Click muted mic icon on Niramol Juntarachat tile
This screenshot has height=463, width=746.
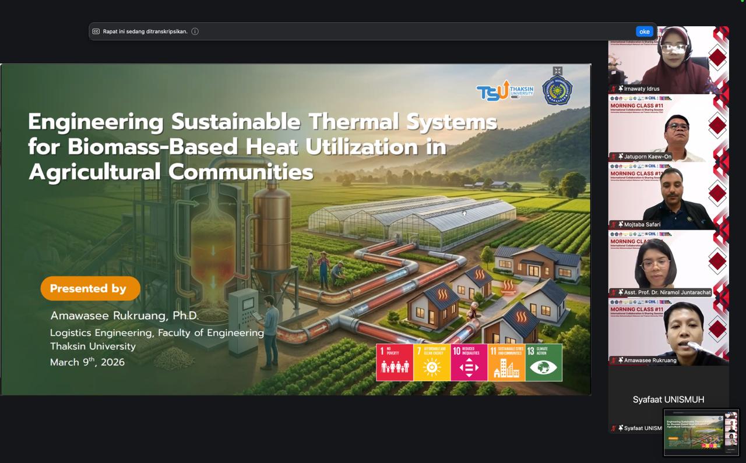pos(613,292)
